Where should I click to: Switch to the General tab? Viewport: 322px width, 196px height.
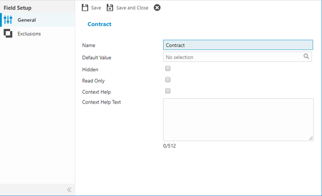pyautogui.click(x=38, y=20)
